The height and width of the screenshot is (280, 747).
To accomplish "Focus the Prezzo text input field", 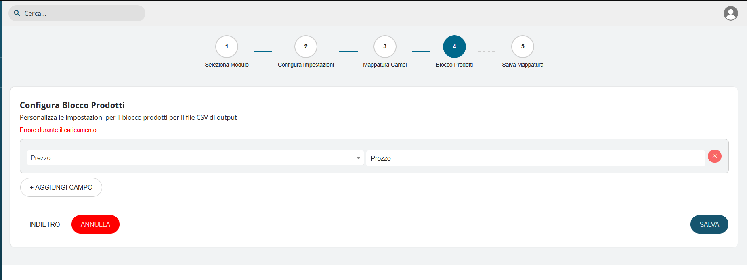I will coord(535,158).
